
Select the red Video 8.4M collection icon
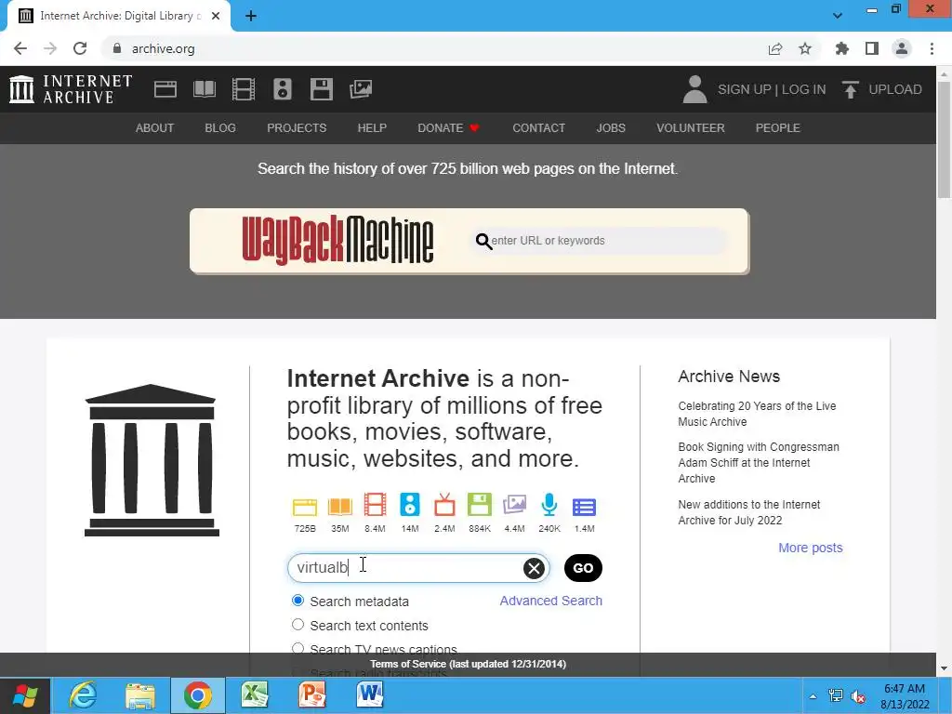pyautogui.click(x=376, y=505)
